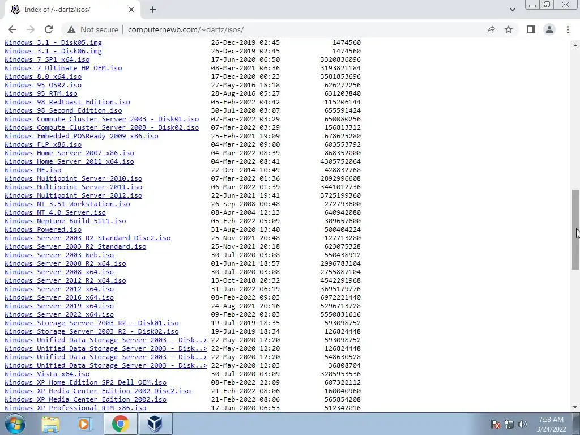
Task: Open Windows Neptune Build 5111.iso
Action: click(x=65, y=221)
